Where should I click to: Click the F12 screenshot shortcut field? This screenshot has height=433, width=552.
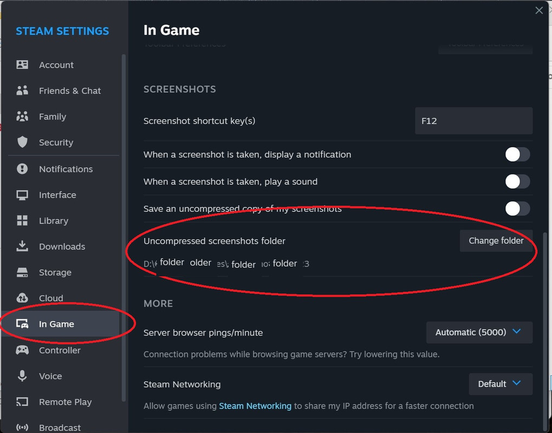point(473,121)
